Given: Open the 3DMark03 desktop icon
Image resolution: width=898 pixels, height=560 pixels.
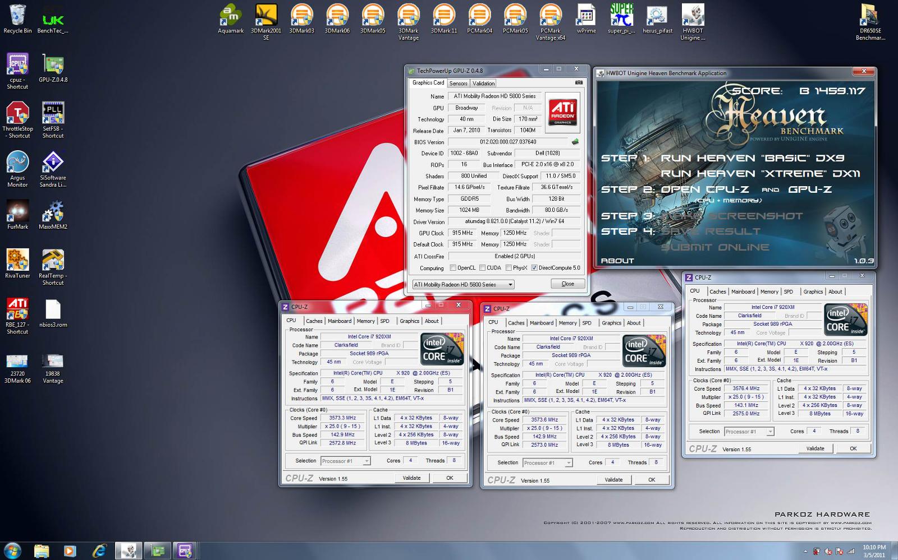Looking at the screenshot, I should coord(302,19).
